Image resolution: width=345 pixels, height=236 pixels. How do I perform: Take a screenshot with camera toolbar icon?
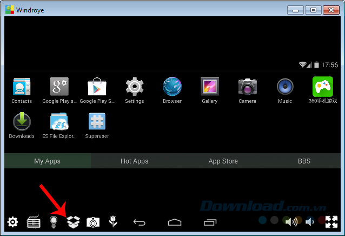tap(93, 222)
